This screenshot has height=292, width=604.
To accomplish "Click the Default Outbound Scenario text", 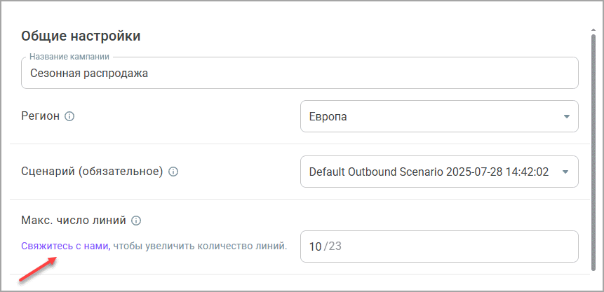I will coord(428,172).
